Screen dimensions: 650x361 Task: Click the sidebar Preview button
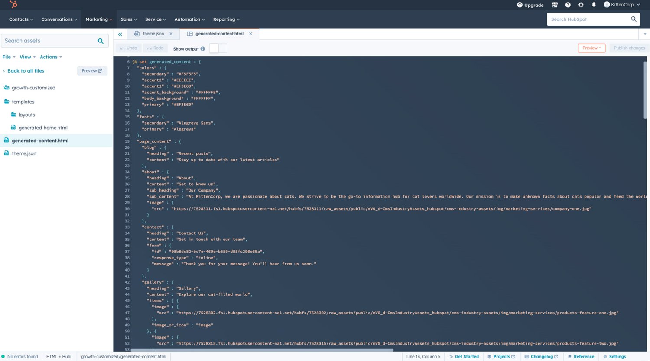[x=92, y=71]
